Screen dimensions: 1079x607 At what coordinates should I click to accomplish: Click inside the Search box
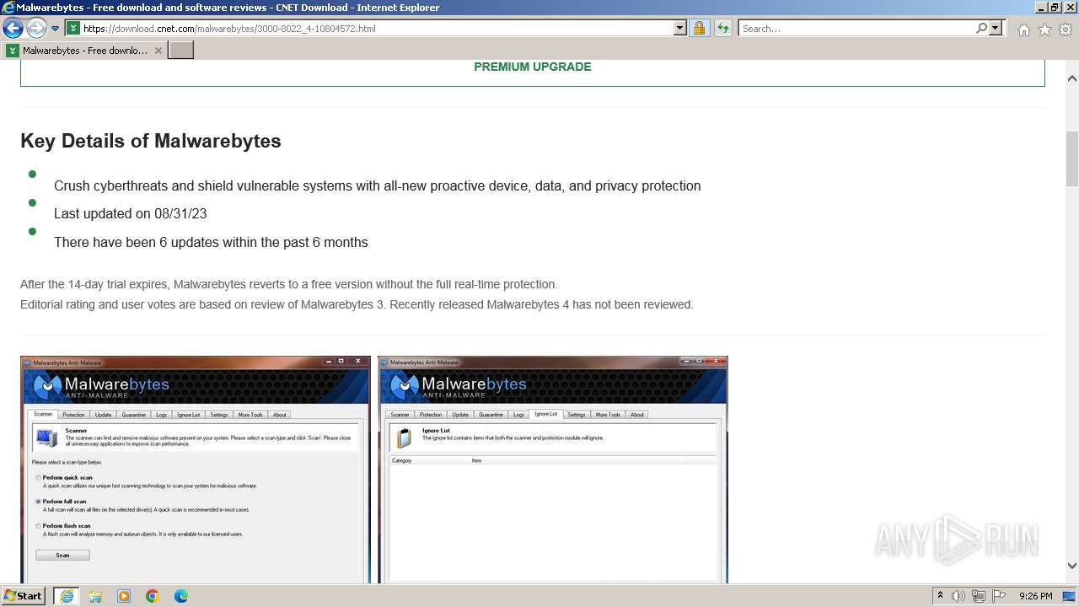[856, 28]
